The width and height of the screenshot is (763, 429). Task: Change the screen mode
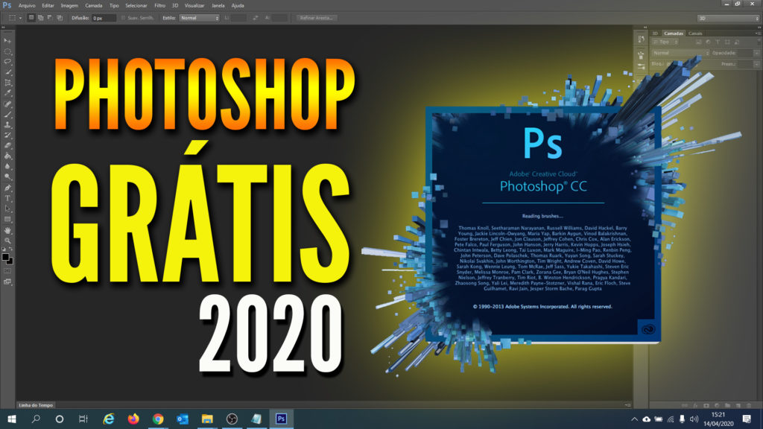tap(7, 282)
